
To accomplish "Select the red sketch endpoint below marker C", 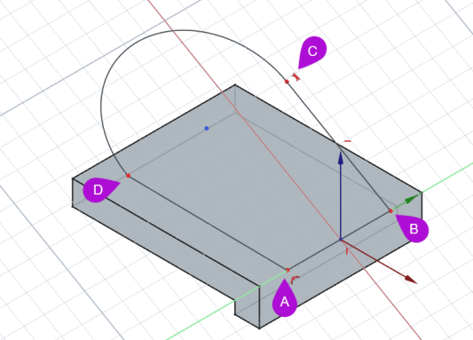I will (287, 82).
